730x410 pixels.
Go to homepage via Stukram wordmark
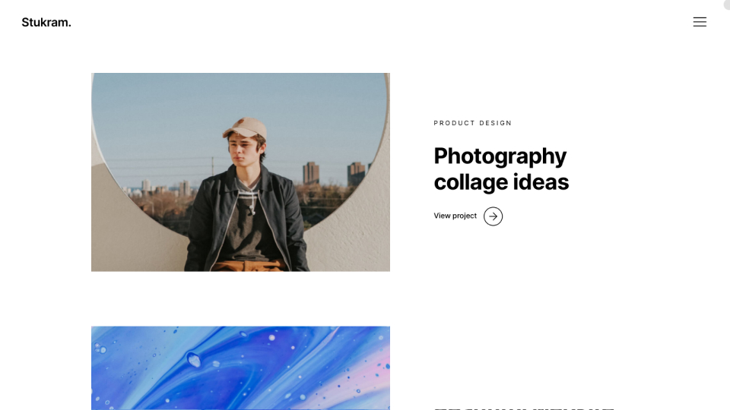coord(46,23)
